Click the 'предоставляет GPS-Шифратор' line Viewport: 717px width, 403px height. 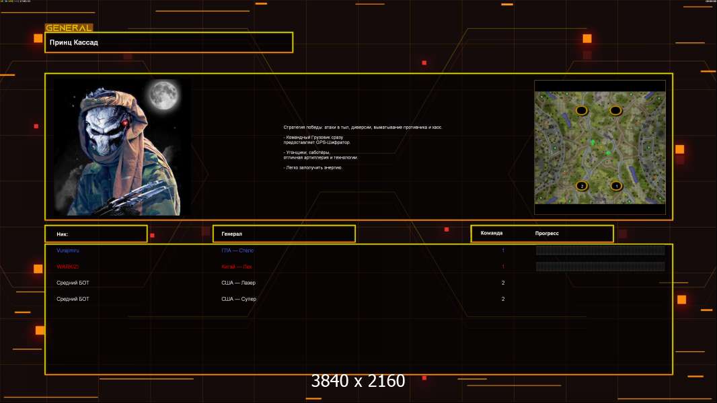click(317, 142)
